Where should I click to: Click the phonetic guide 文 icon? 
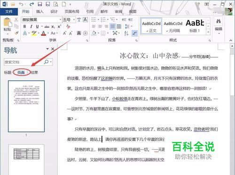[79, 20]
